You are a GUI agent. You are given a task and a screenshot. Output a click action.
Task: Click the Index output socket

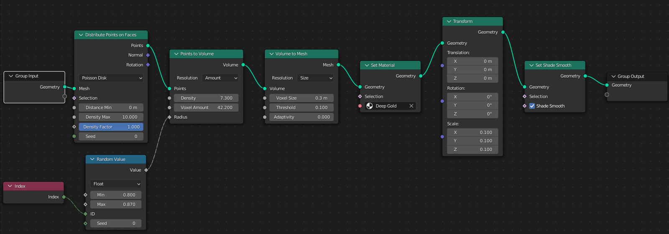click(64, 197)
